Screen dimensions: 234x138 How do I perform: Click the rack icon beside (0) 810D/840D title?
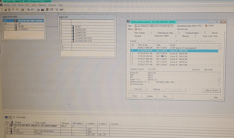coord(4,17)
